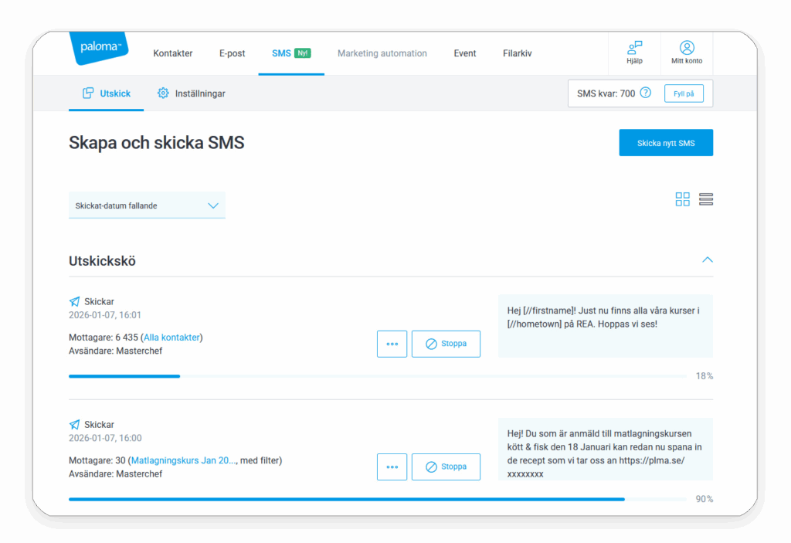Open the Hjälp help icon

pyautogui.click(x=634, y=49)
